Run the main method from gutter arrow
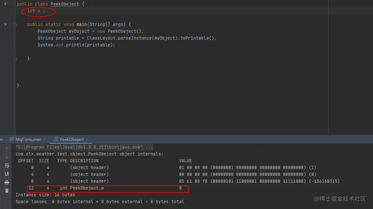This screenshot has width=373, height=209. [5, 24]
